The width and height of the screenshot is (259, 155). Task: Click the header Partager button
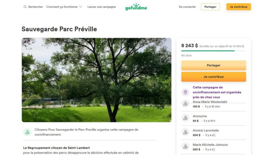210,7
